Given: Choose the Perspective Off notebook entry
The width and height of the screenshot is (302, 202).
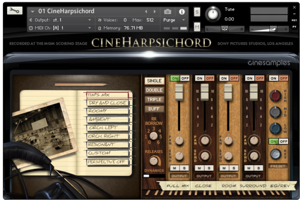Looking at the screenshot, I should (108, 162).
